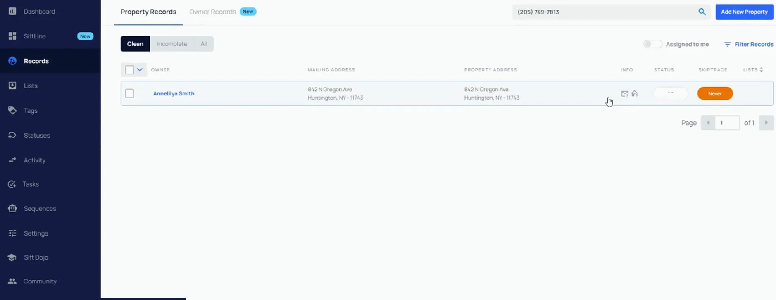Click the Records globe icon
Image resolution: width=776 pixels, height=300 pixels.
coord(12,61)
